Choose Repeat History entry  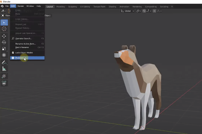click(27, 28)
